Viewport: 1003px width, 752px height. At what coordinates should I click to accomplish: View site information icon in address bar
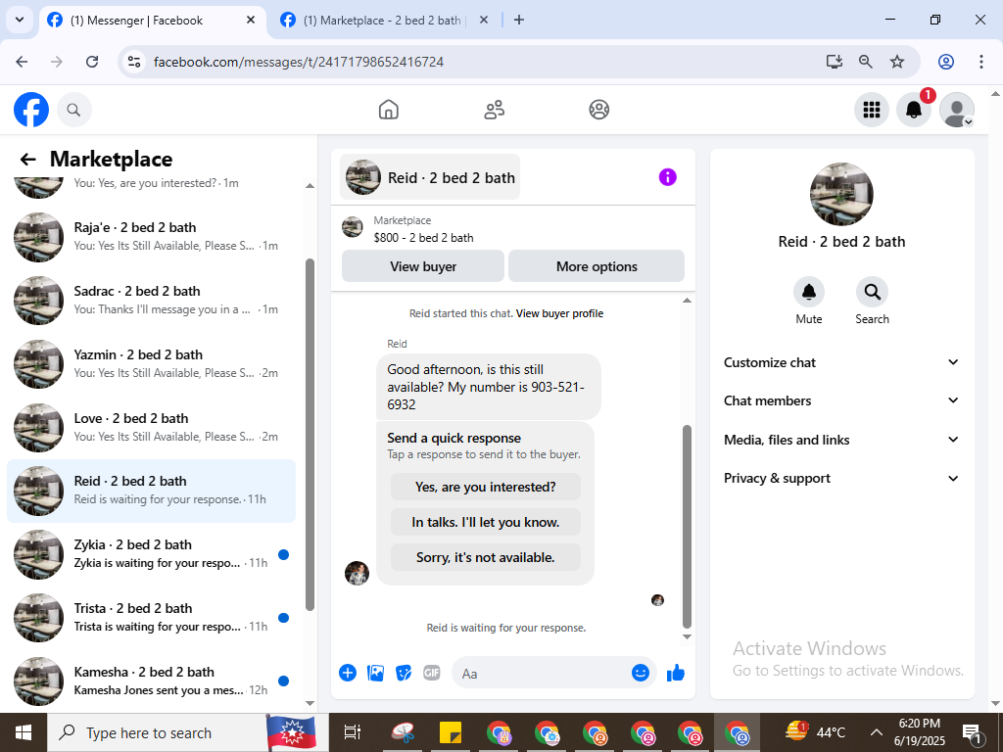[x=133, y=62]
